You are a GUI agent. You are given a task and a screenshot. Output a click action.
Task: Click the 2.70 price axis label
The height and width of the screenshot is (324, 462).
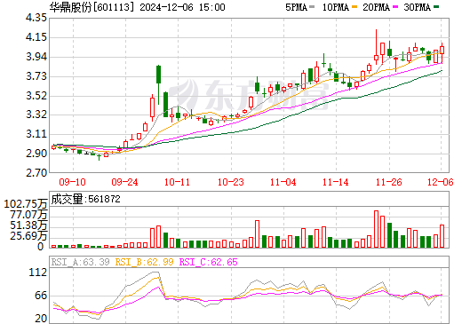[36, 172]
